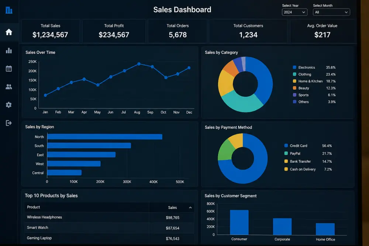
Task: Click the $76,543 sales value
Action: (x=172, y=239)
